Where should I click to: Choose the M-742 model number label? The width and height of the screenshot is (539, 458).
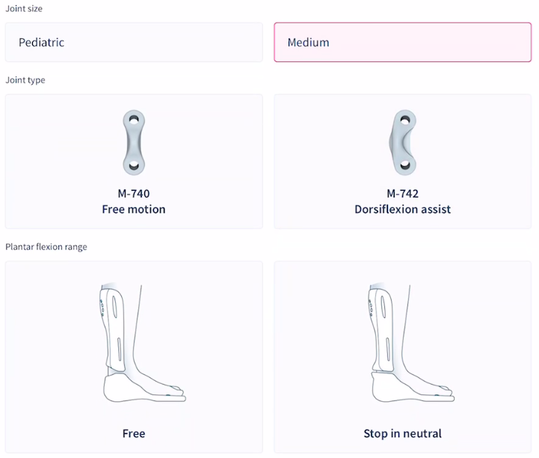point(403,194)
